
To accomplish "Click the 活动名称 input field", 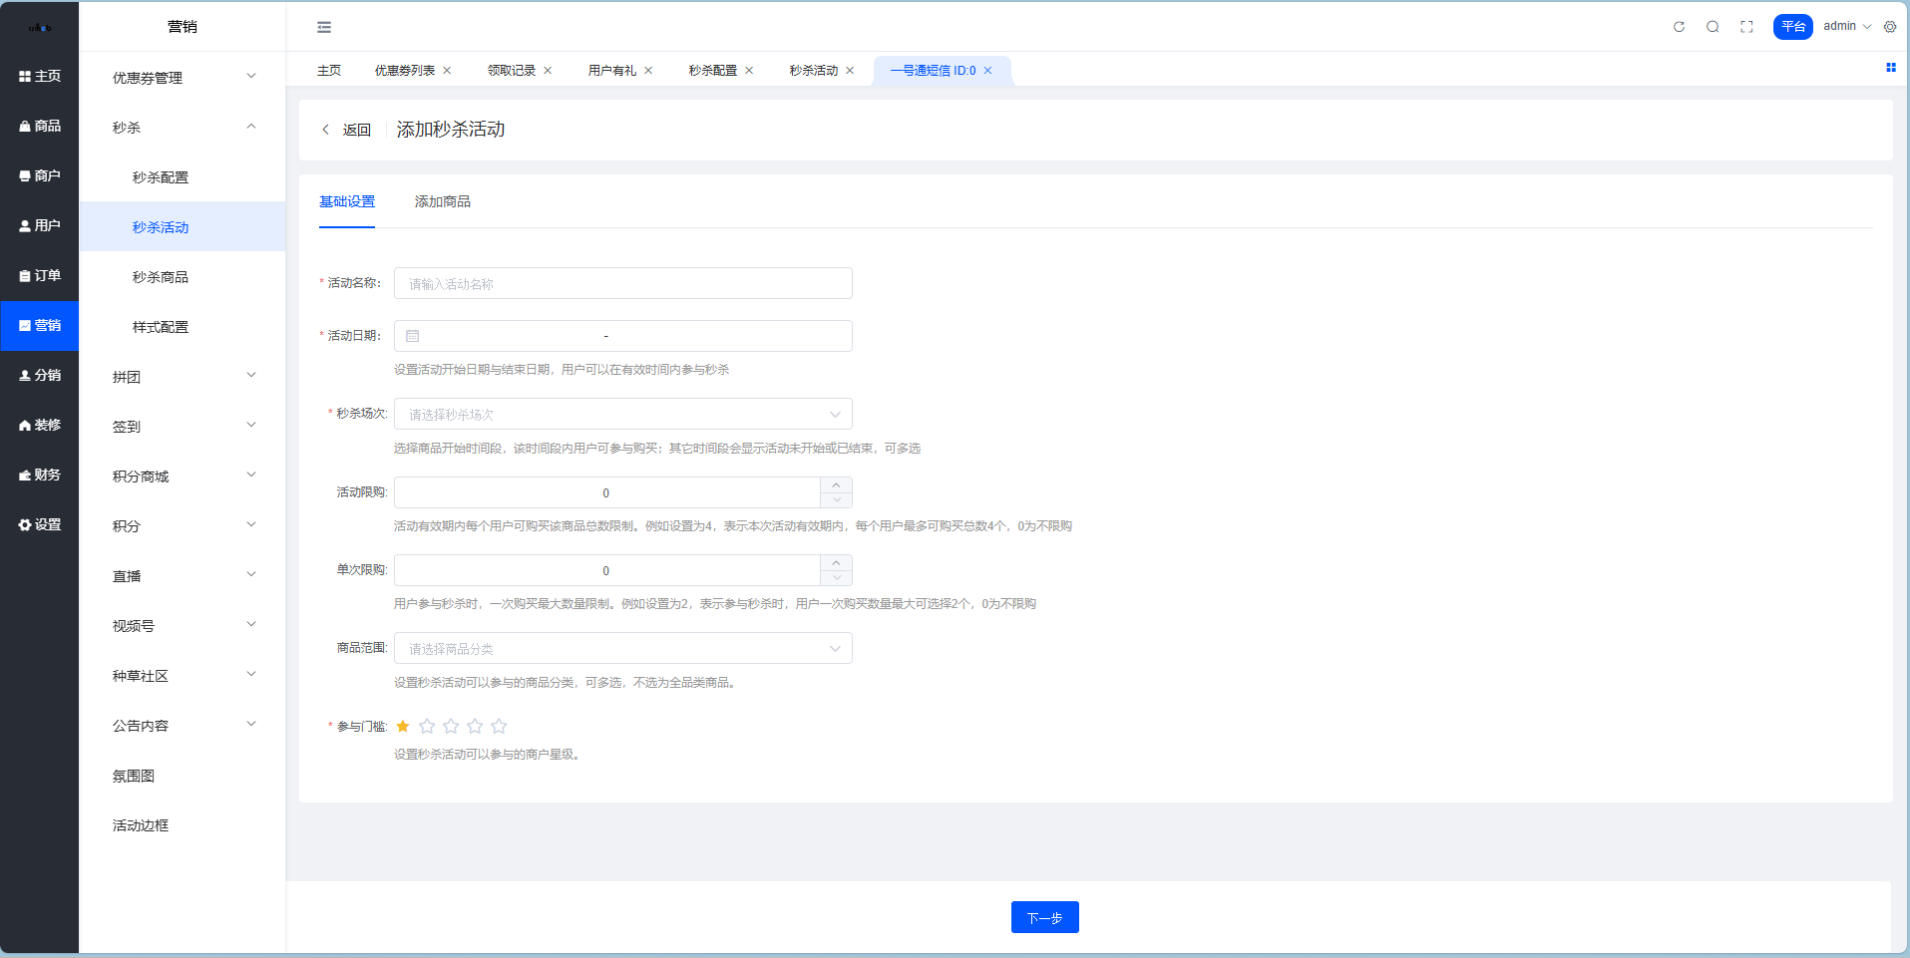I will tap(622, 284).
